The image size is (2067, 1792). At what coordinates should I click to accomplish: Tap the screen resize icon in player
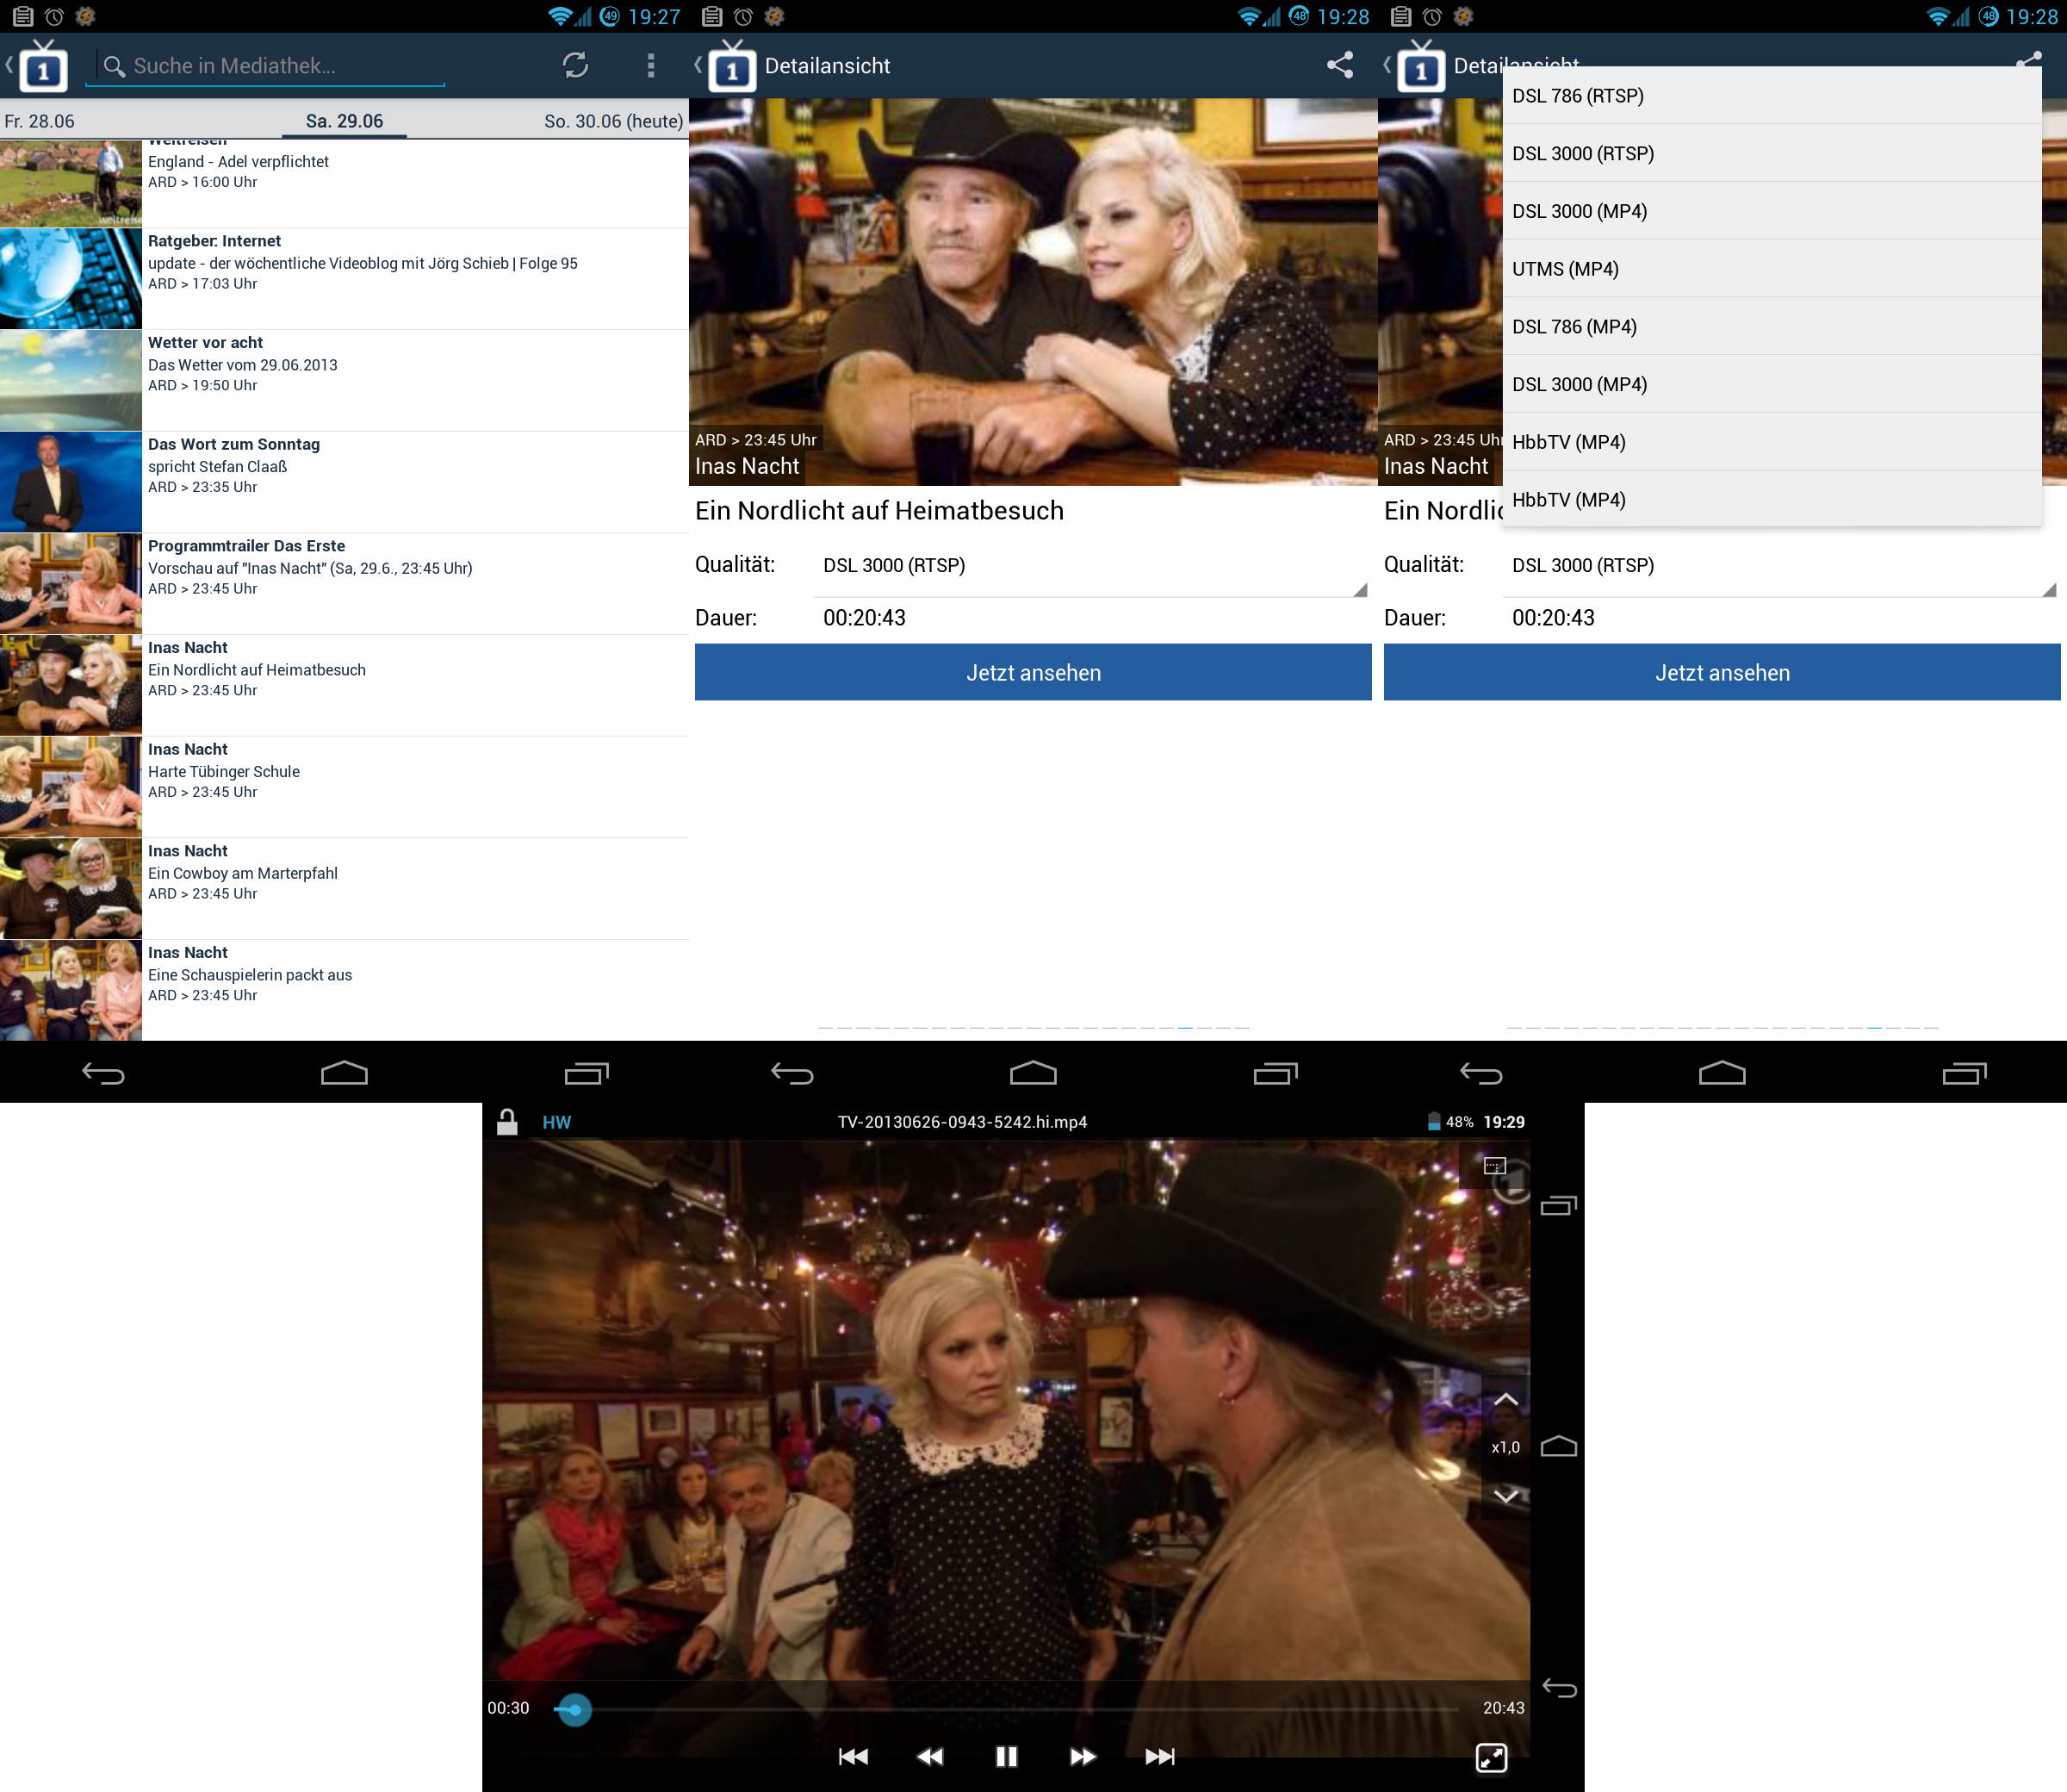point(1492,1757)
